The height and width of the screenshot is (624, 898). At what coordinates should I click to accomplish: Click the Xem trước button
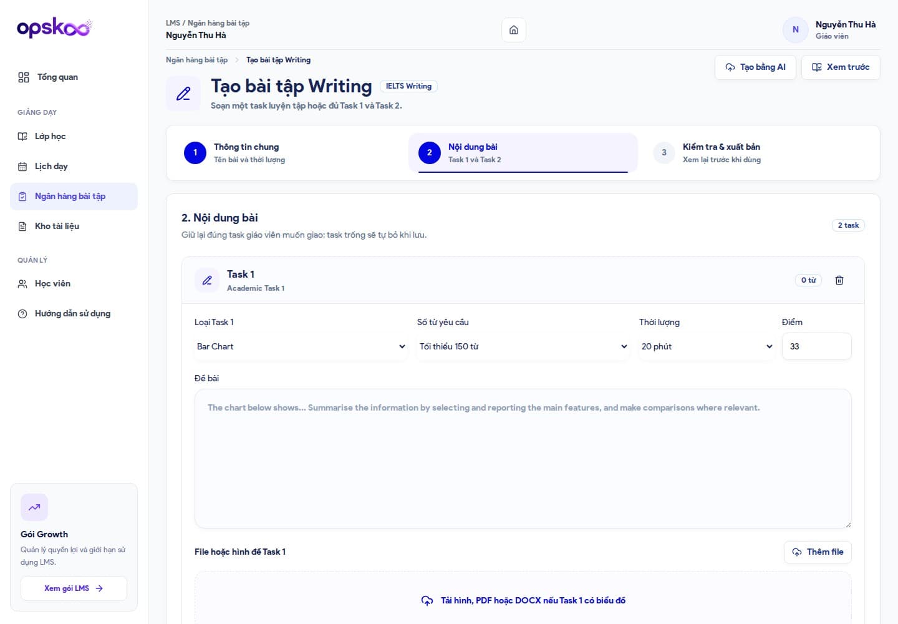click(x=841, y=67)
